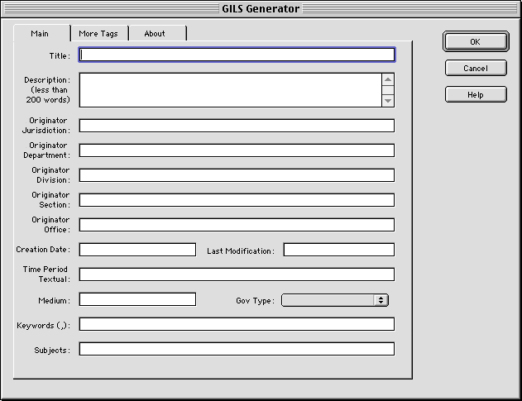Select the Main tab
The width and height of the screenshot is (522, 401).
click(40, 34)
